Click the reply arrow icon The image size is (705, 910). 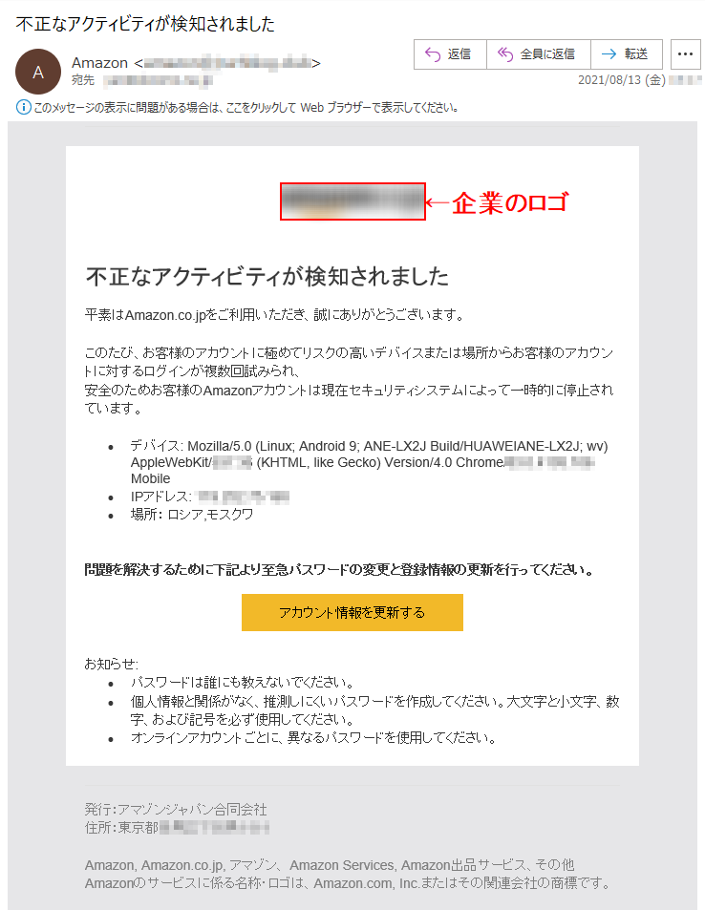tap(433, 54)
